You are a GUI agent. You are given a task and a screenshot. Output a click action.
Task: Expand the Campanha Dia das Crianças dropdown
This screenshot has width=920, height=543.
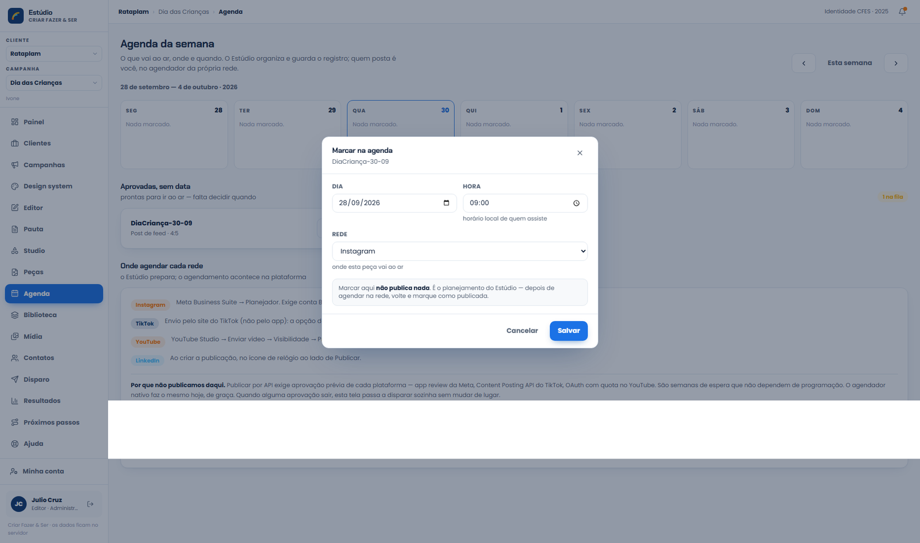pos(54,83)
